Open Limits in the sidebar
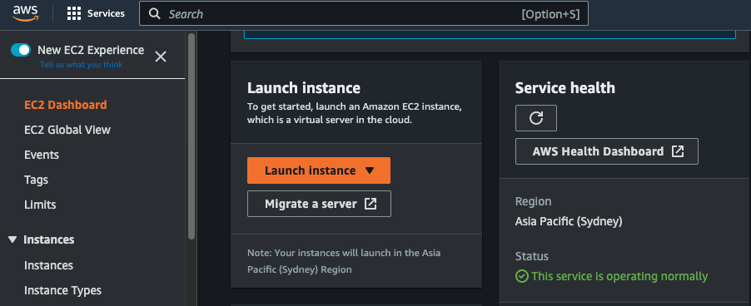 (x=40, y=205)
